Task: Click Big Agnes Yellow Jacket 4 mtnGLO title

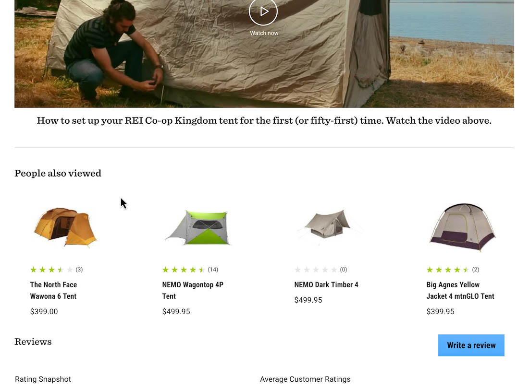Action: click(x=460, y=290)
